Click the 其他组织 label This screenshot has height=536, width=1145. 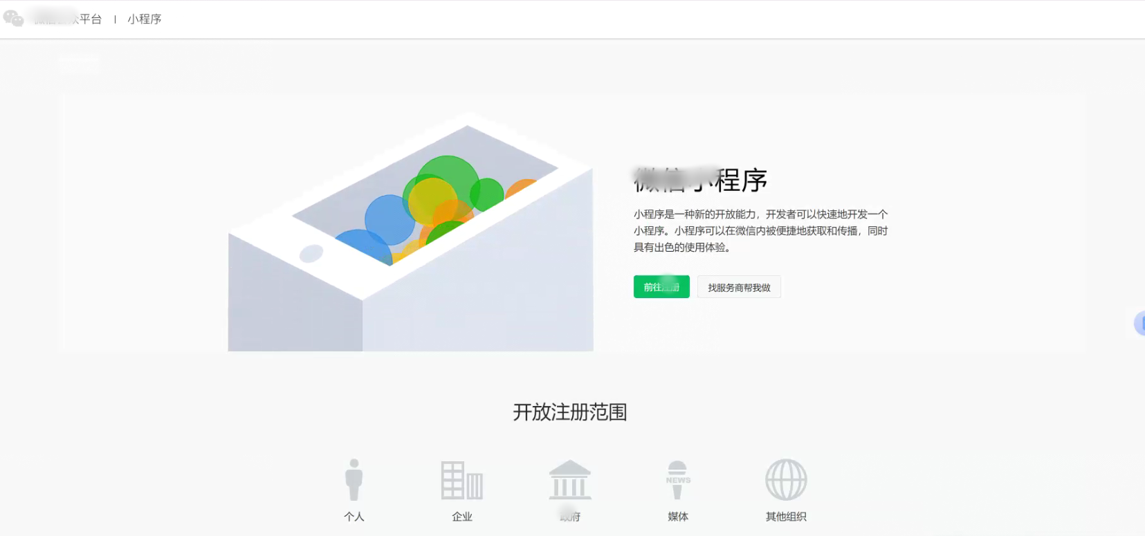pos(786,517)
